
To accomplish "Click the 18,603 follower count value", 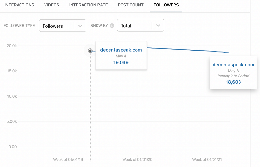I will point(233,82).
